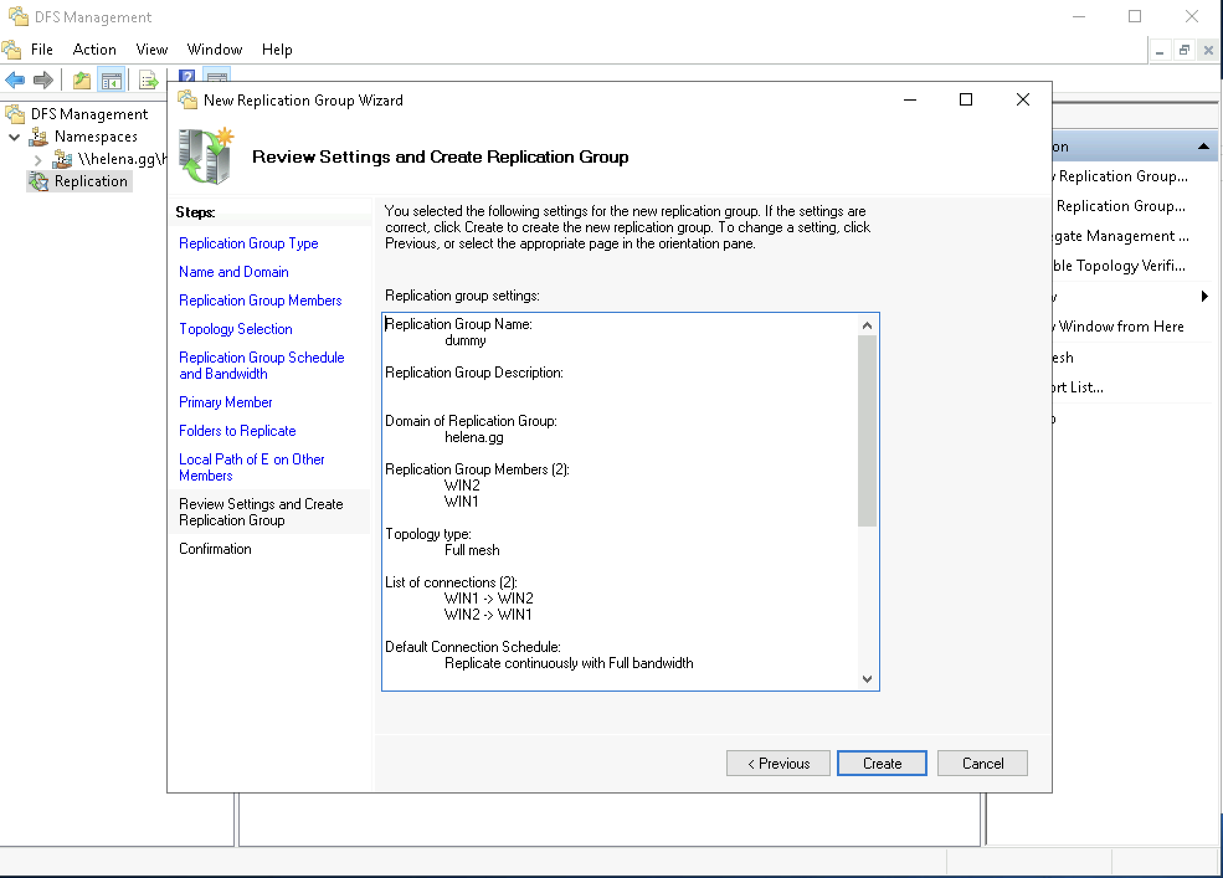Click the blue Back arrow toolbar icon
Screen dimensions: 1223x878
click(x=15, y=80)
